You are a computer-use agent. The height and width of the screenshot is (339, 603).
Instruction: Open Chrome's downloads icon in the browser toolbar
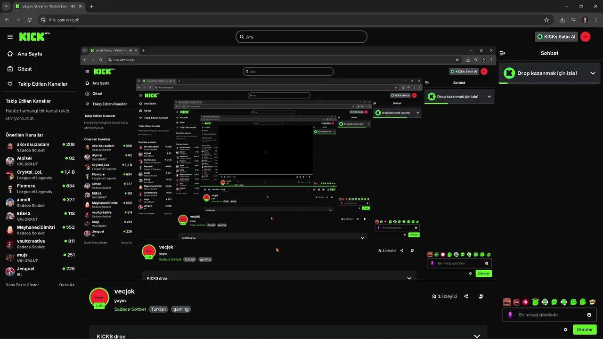click(x=562, y=20)
